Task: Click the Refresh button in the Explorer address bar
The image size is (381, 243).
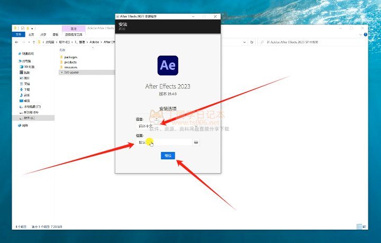Action: pyautogui.click(x=252, y=42)
